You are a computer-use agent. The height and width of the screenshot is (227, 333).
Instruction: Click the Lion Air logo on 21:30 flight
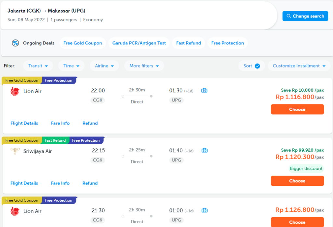point(15,211)
